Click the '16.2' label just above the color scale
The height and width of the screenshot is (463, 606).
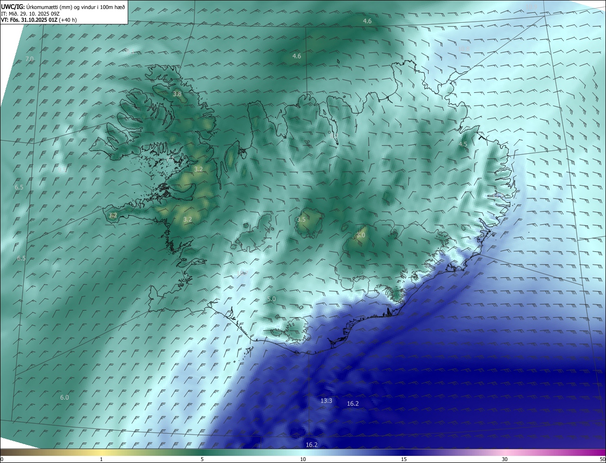(x=312, y=445)
